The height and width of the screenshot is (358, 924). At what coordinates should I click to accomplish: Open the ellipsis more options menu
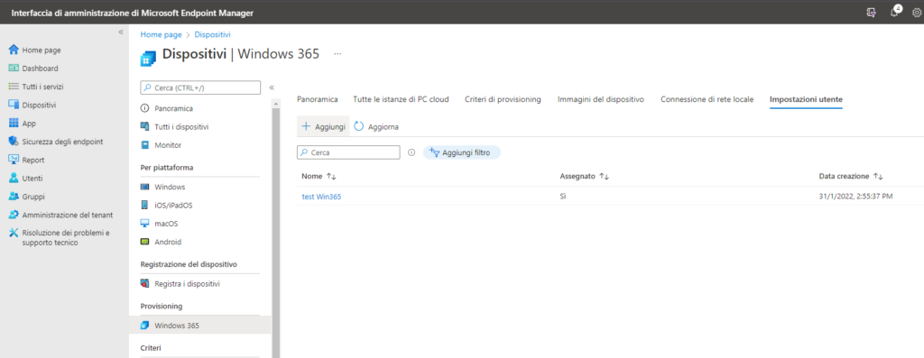pyautogui.click(x=337, y=53)
